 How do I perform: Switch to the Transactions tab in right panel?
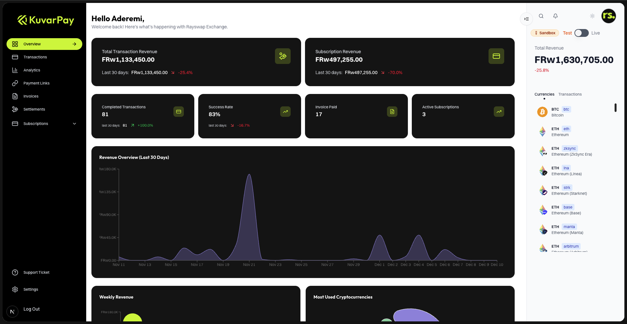pos(570,94)
